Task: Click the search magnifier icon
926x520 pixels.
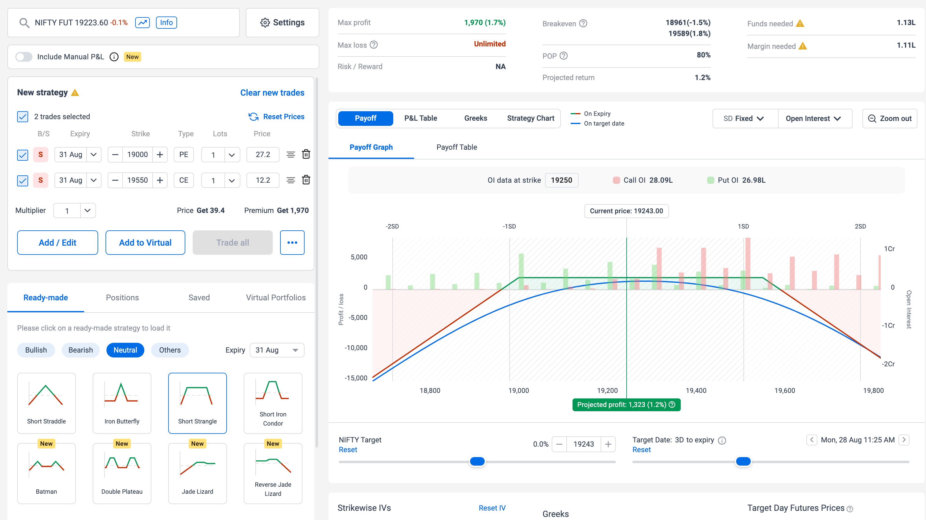Action: 24,23
